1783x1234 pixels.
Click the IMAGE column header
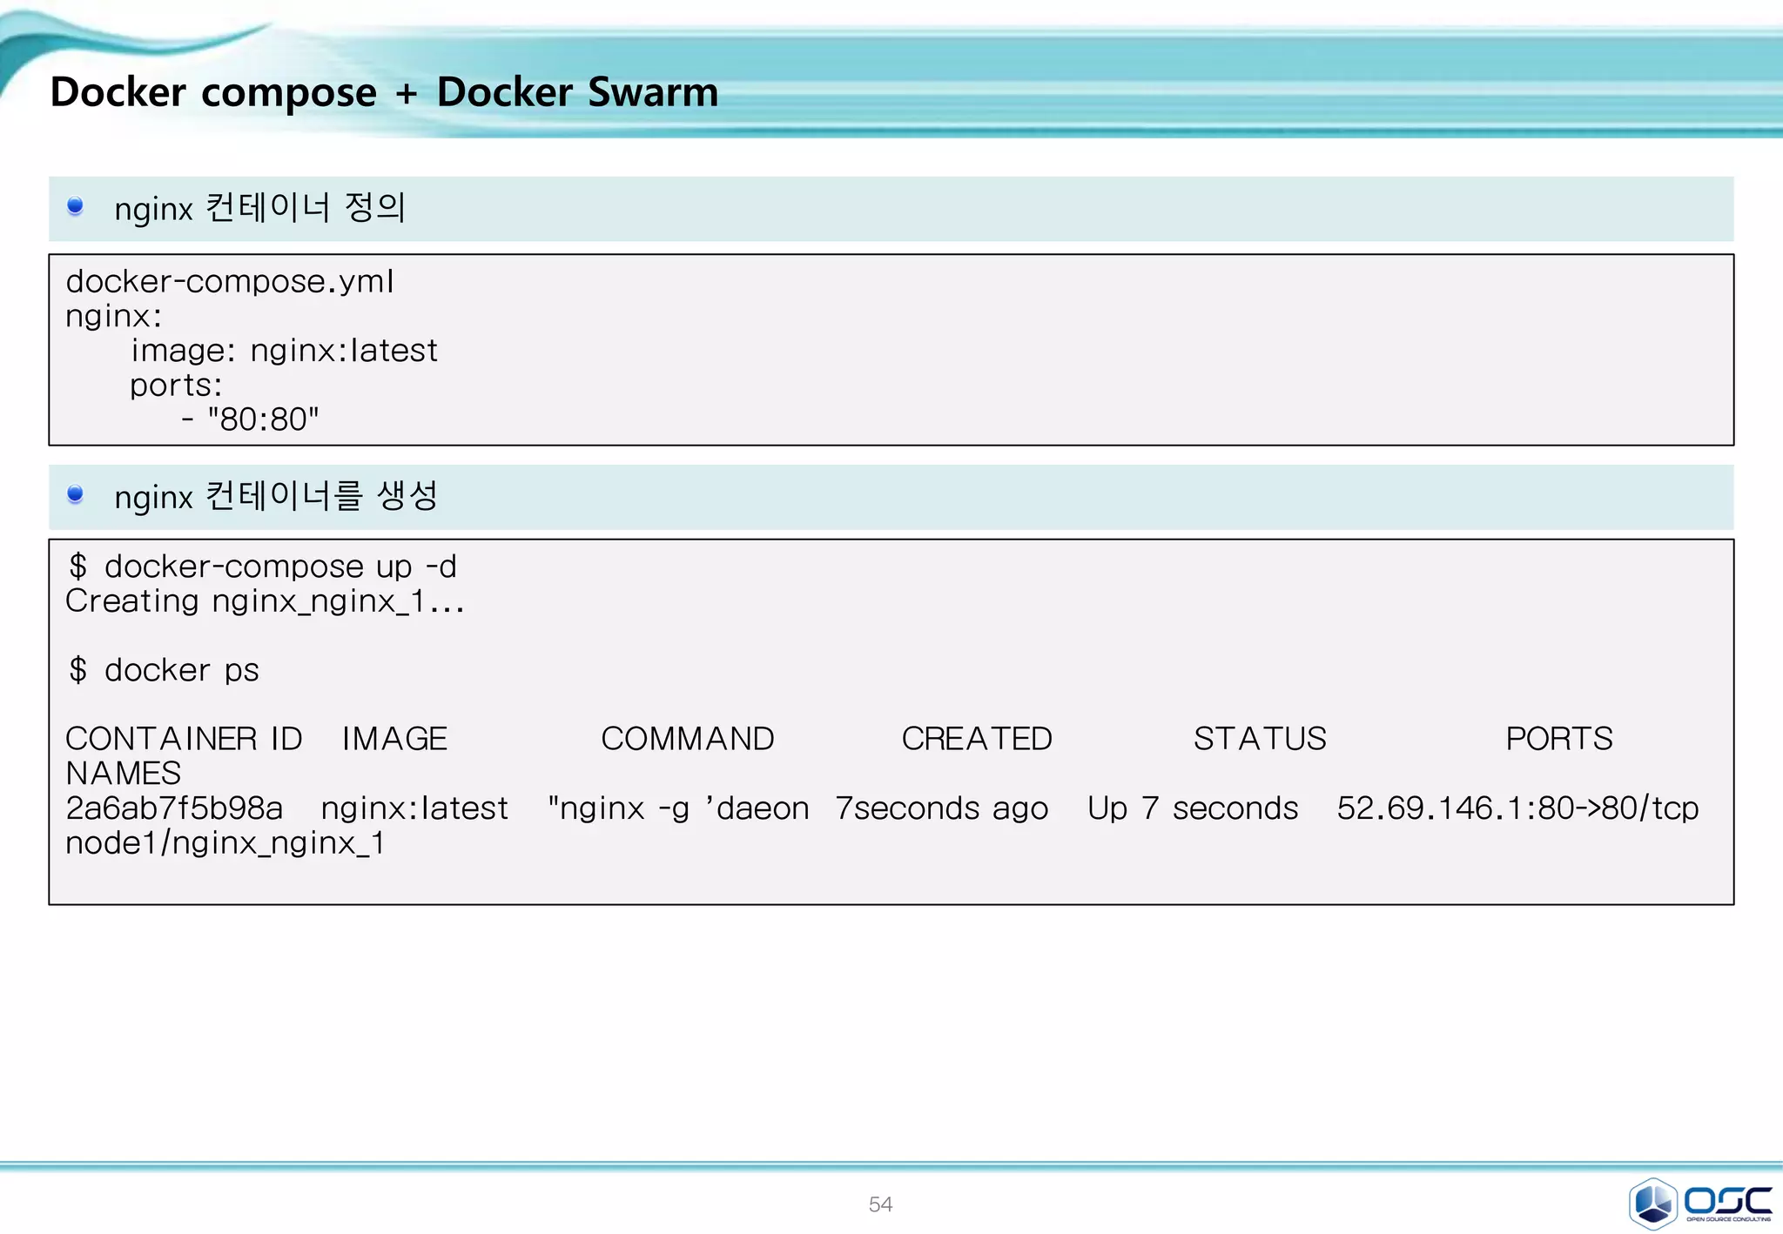click(394, 739)
